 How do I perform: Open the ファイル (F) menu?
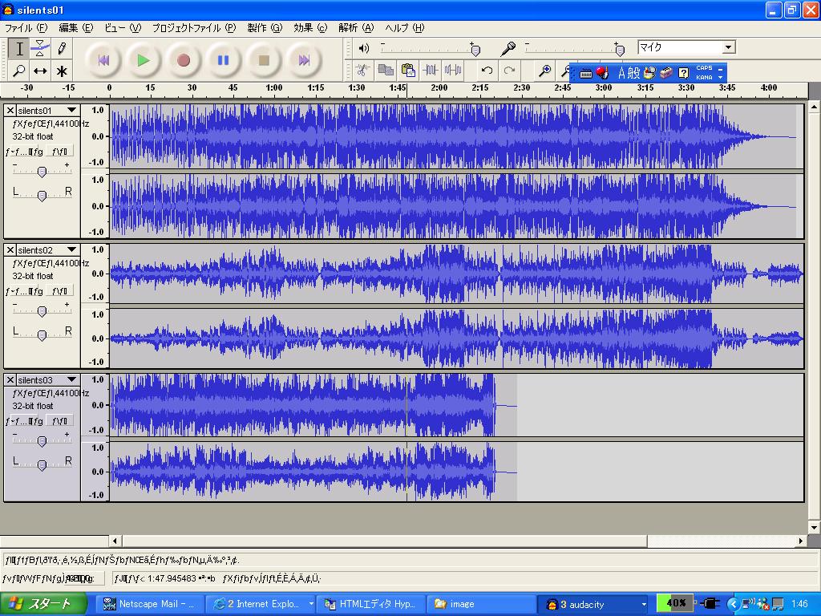pyautogui.click(x=26, y=28)
